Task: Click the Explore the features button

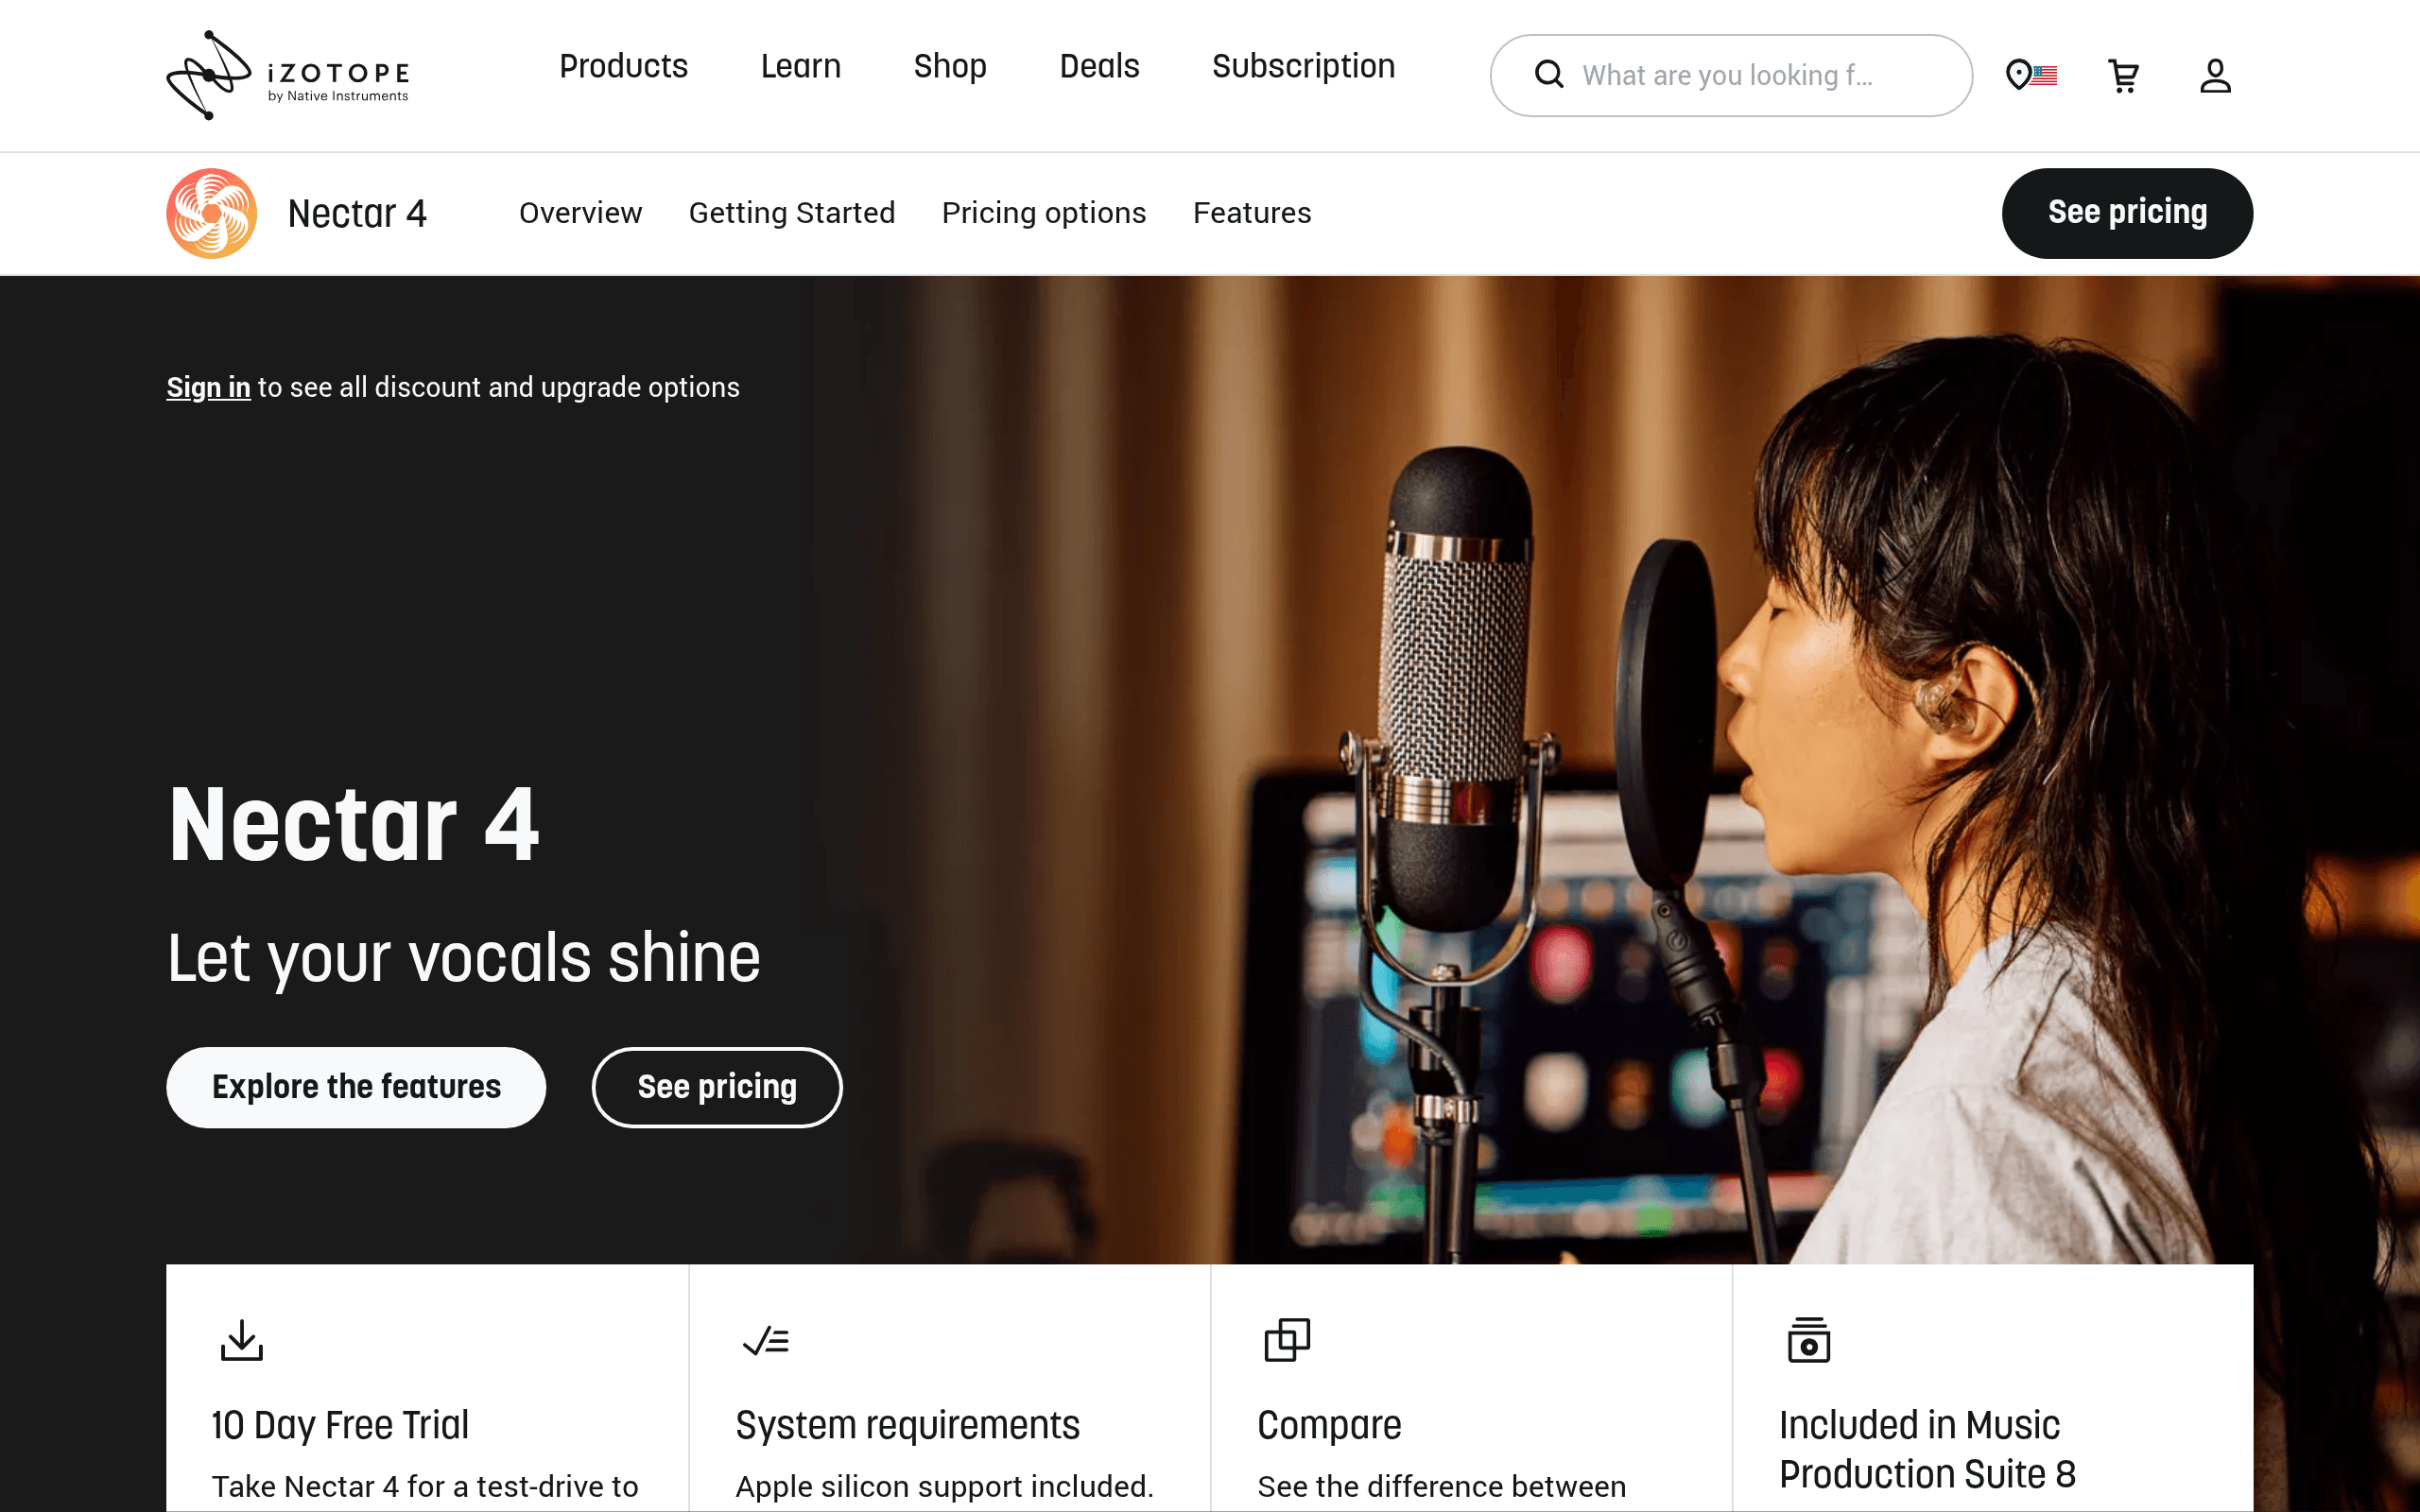Action: (x=356, y=1087)
